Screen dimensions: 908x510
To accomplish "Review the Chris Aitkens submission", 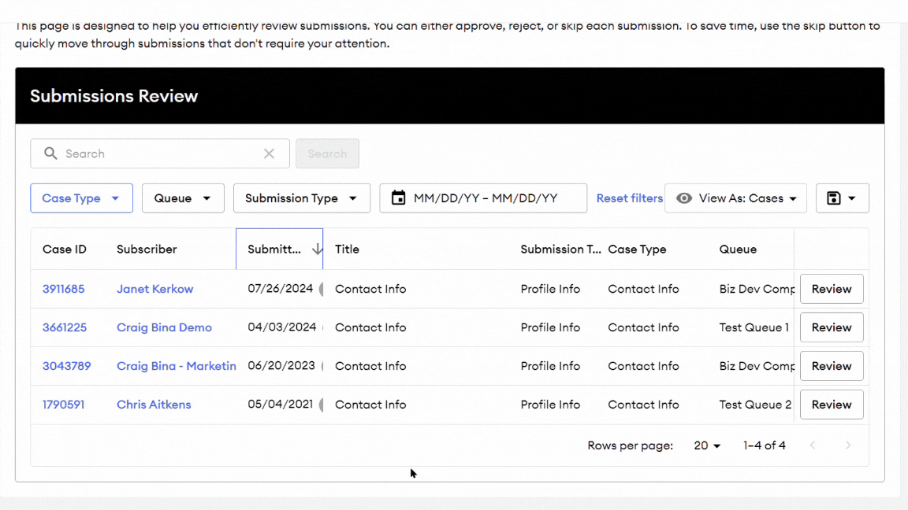I will (832, 405).
